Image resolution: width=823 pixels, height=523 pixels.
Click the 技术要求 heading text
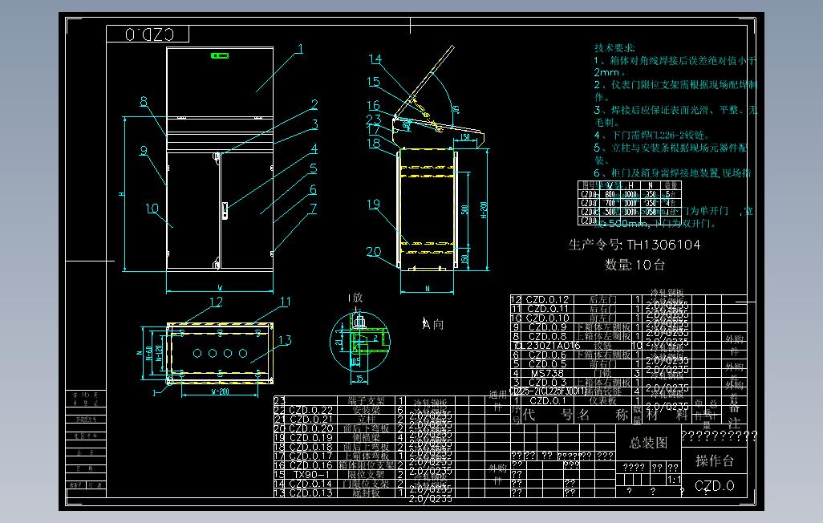614,48
